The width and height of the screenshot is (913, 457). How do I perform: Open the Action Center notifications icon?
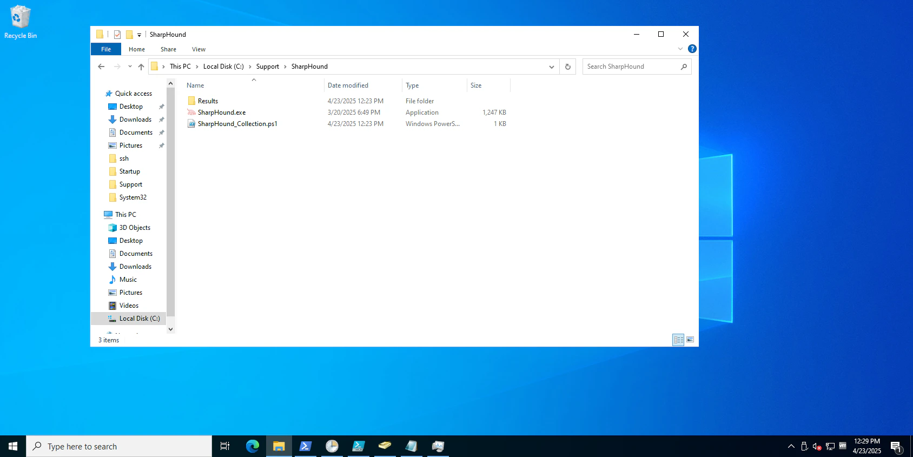pos(896,447)
